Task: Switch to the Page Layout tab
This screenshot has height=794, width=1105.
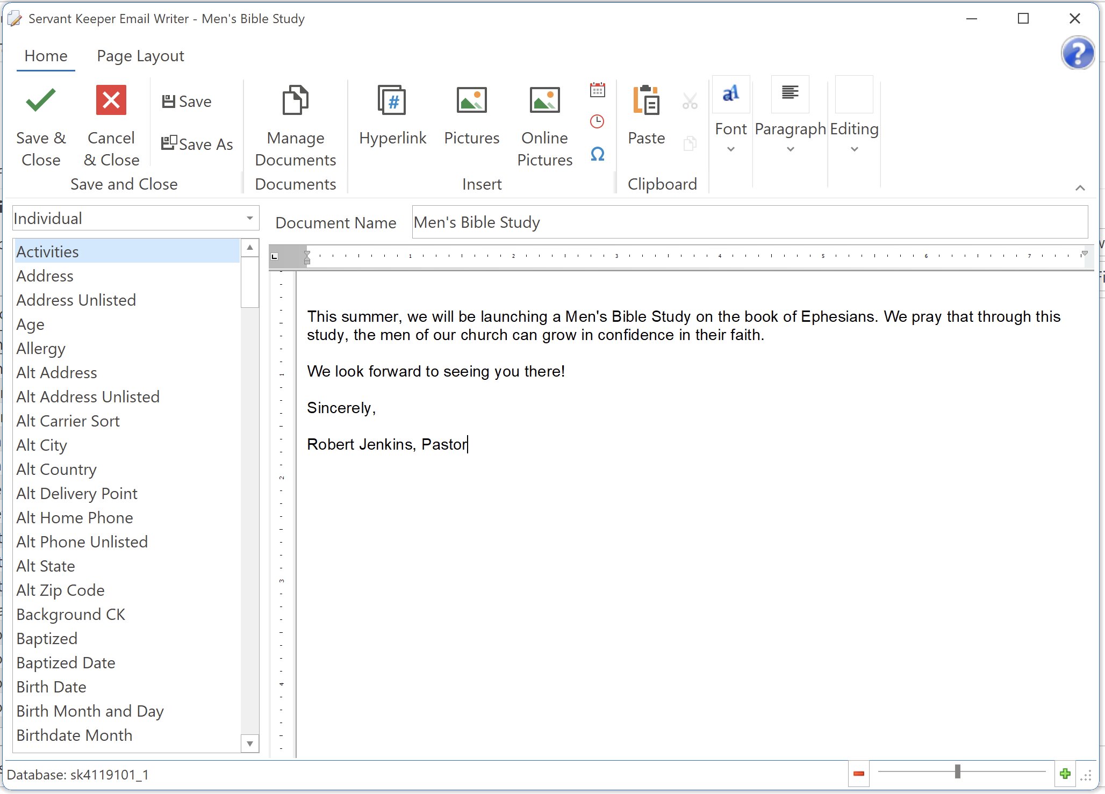Action: (x=140, y=55)
